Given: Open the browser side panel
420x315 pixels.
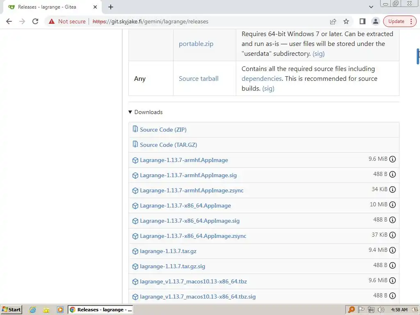Looking at the screenshot, I should click(363, 21).
